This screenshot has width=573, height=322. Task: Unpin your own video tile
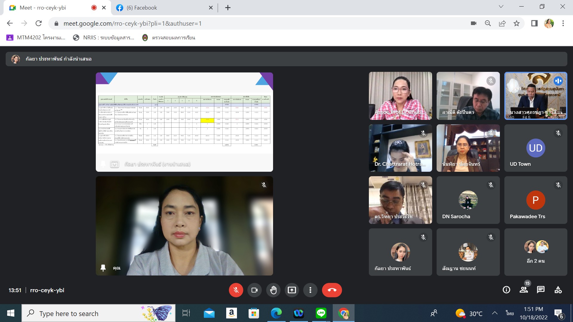point(103,268)
